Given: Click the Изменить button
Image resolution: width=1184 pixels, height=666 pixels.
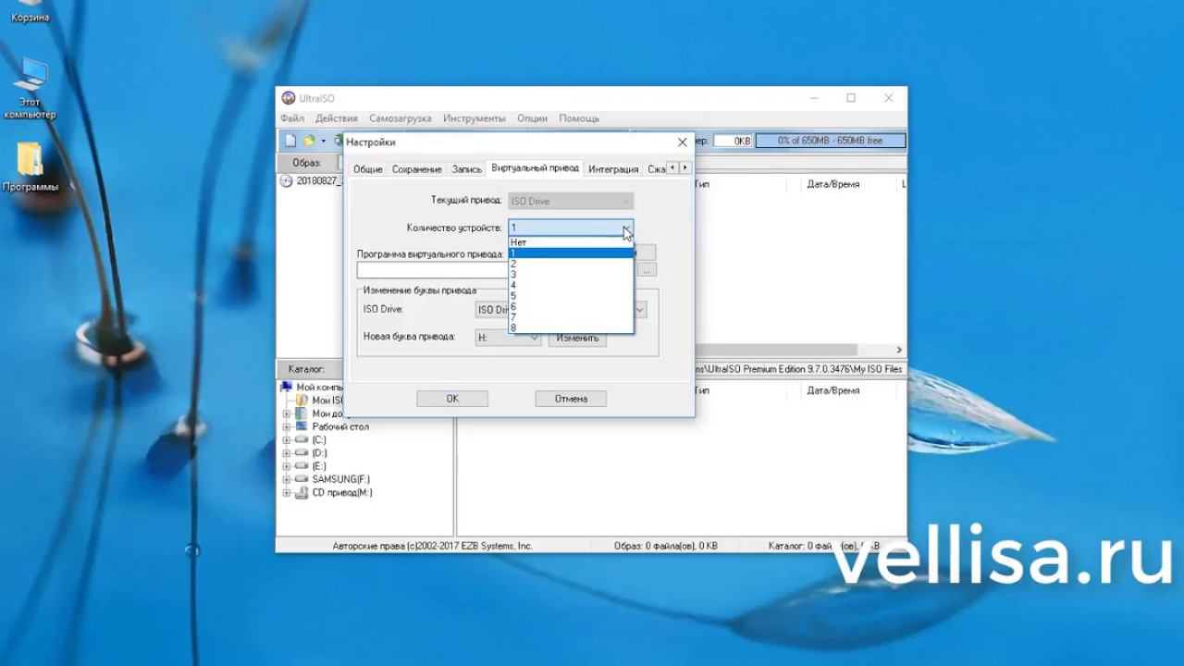Looking at the screenshot, I should click(x=578, y=338).
